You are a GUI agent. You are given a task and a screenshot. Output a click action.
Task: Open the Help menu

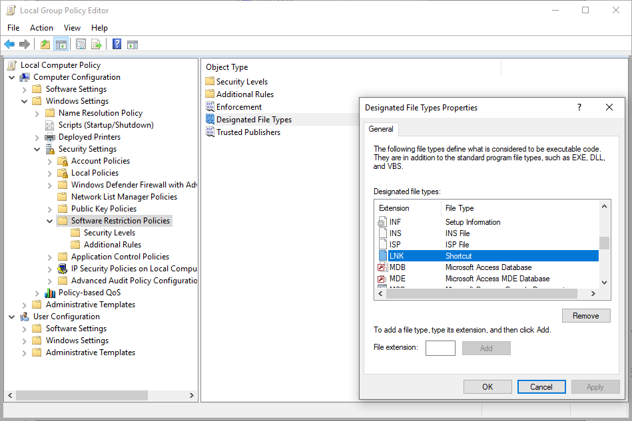coord(99,28)
